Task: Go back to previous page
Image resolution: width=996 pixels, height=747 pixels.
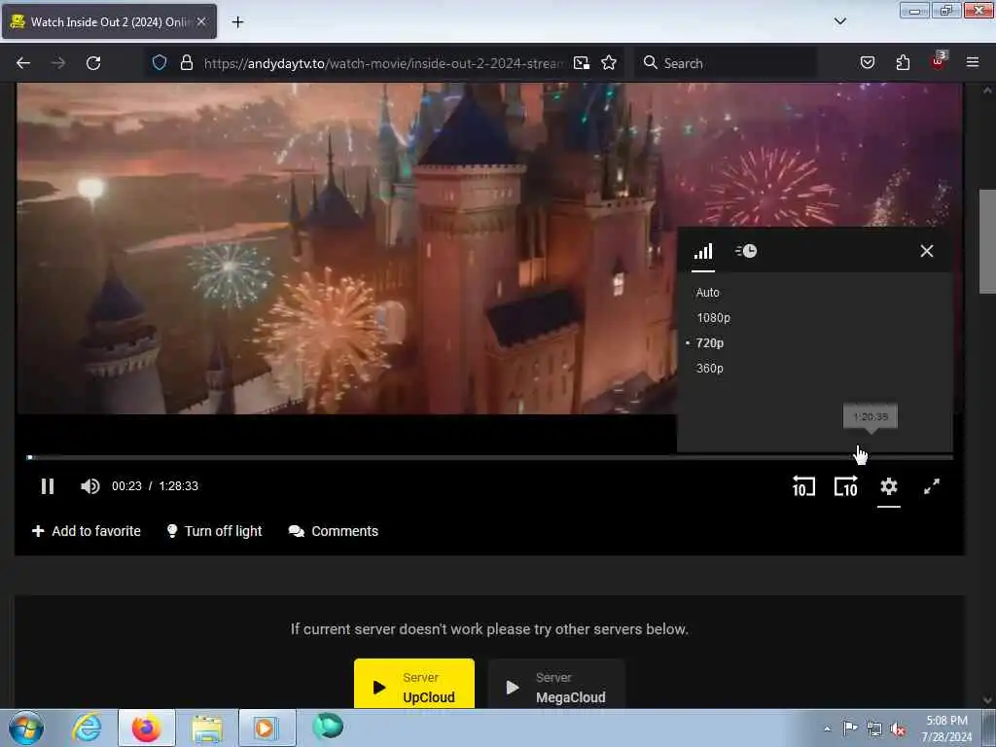Action: coord(23,63)
